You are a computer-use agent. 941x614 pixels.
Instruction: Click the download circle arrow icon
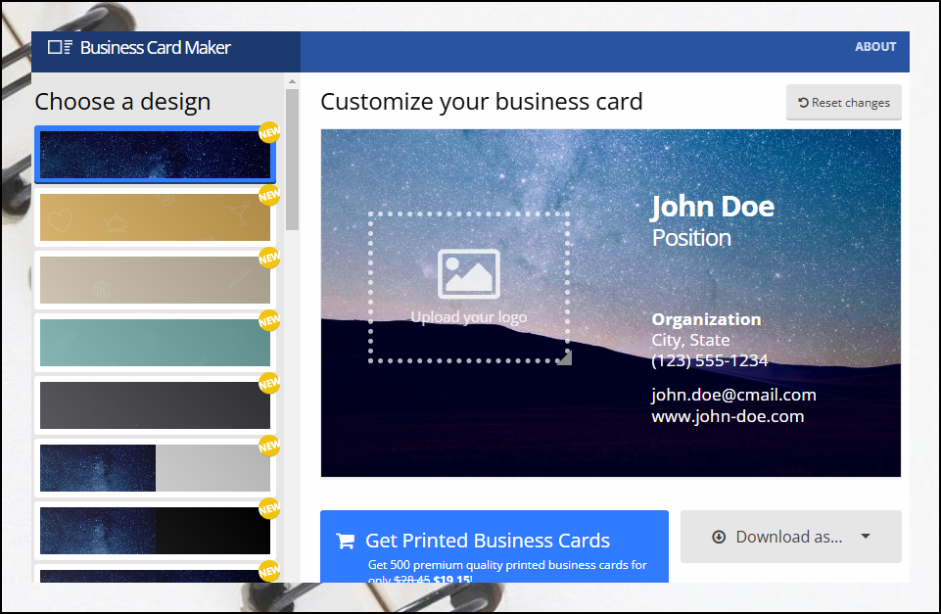tap(719, 537)
